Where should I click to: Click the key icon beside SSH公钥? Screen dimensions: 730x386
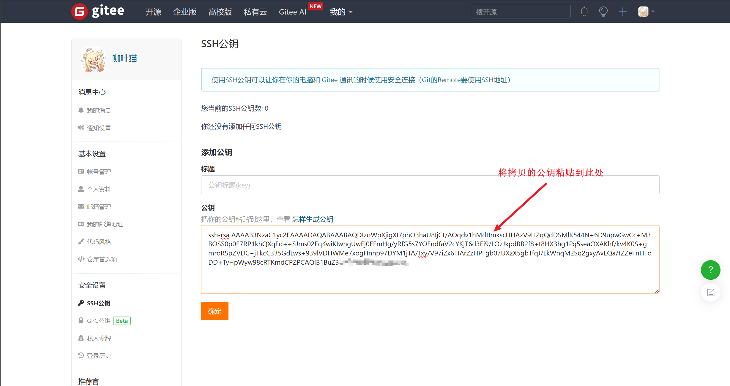[x=81, y=303]
